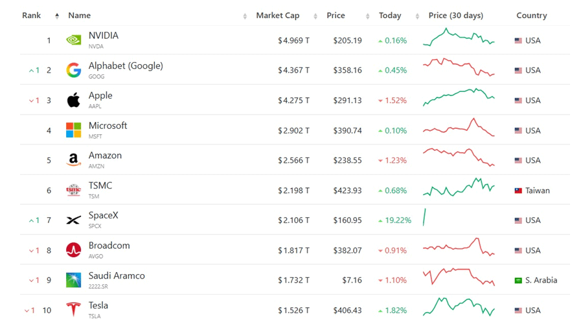
Task: Select the SpaceX logo icon
Action: (74, 220)
